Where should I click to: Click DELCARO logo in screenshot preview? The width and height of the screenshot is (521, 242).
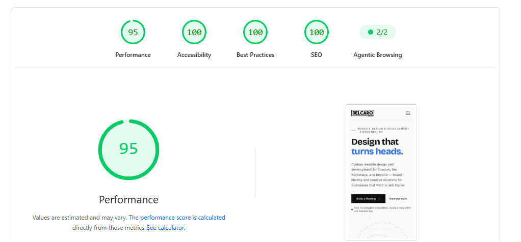coord(362,113)
